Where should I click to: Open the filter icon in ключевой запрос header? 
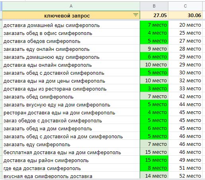pos(135,15)
